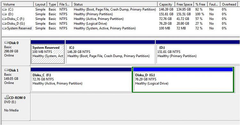This screenshot has height=125, width=240.
Task: Sort by the Overhead column header
Action: coord(229,4)
